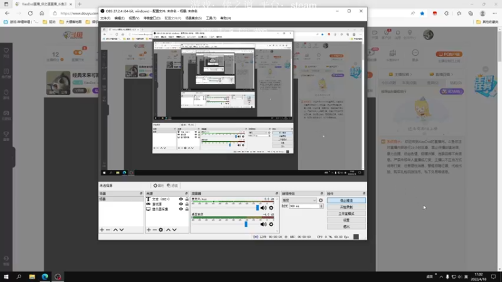
Task: Open the Windows Start menu
Action: pos(6,277)
